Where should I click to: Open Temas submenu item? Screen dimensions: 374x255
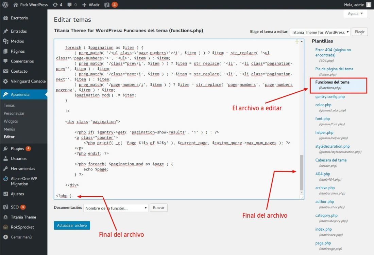pos(9,106)
